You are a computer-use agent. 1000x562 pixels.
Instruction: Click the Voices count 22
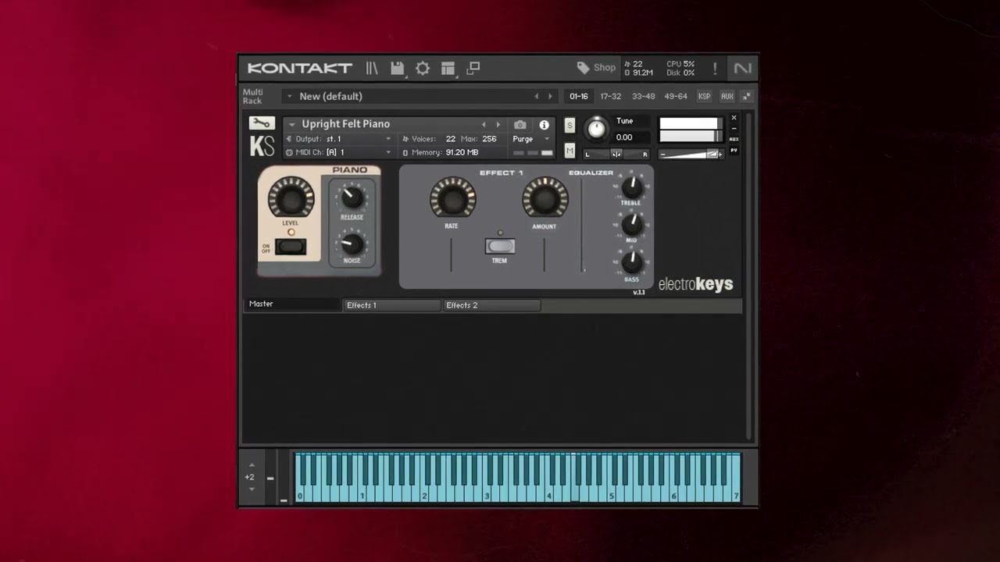pyautogui.click(x=450, y=139)
